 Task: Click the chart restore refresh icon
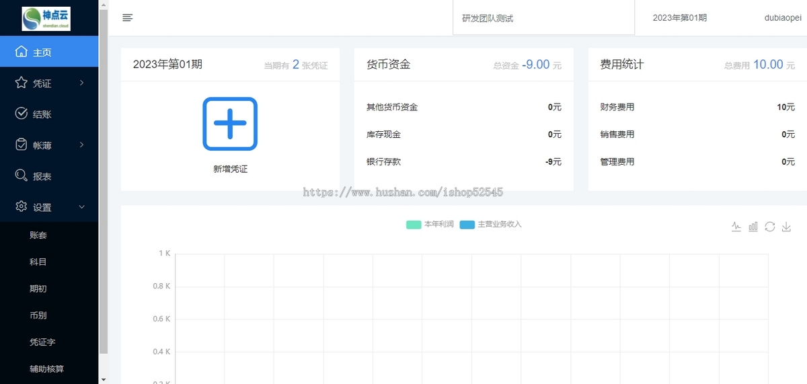(770, 227)
